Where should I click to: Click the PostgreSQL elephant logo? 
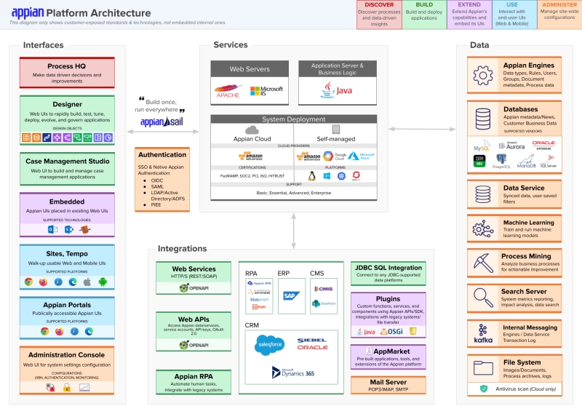[501, 161]
